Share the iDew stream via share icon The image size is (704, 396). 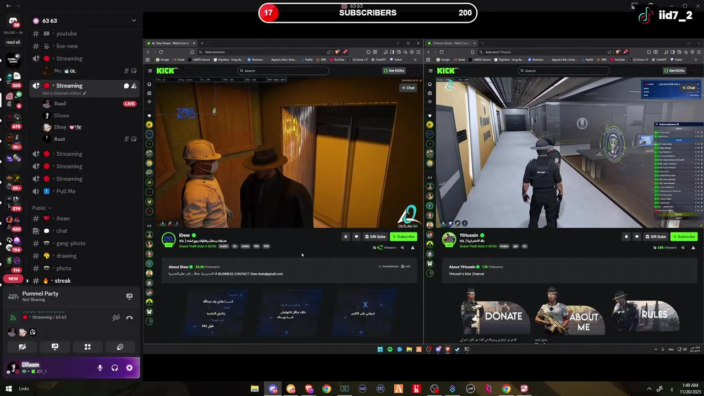402,248
